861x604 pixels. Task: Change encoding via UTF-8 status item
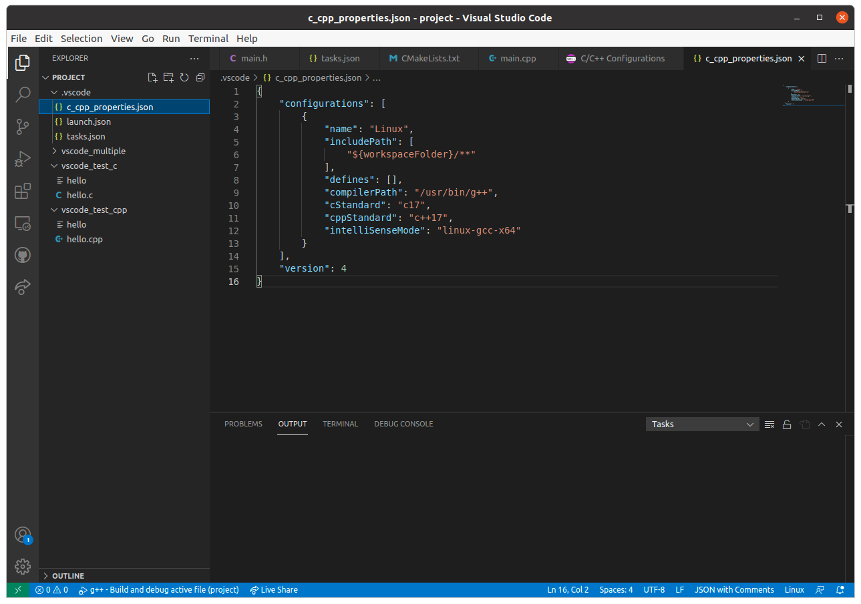(654, 590)
